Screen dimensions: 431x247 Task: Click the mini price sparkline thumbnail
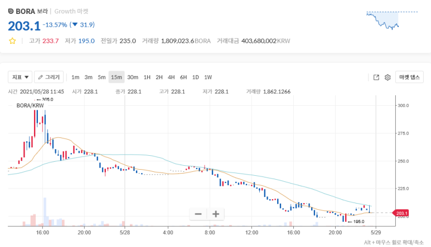point(392,20)
